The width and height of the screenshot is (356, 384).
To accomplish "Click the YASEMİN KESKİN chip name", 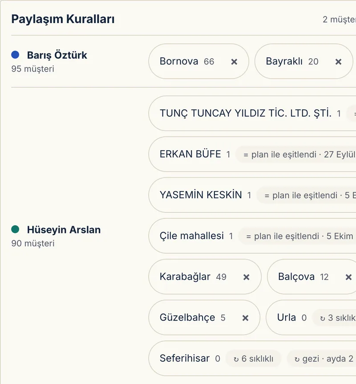I will click(201, 195).
